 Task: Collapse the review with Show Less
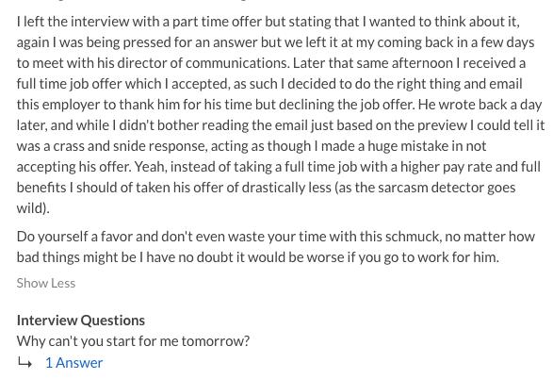(x=46, y=283)
